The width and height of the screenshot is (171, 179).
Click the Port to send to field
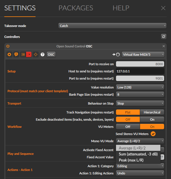(x=140, y=78)
